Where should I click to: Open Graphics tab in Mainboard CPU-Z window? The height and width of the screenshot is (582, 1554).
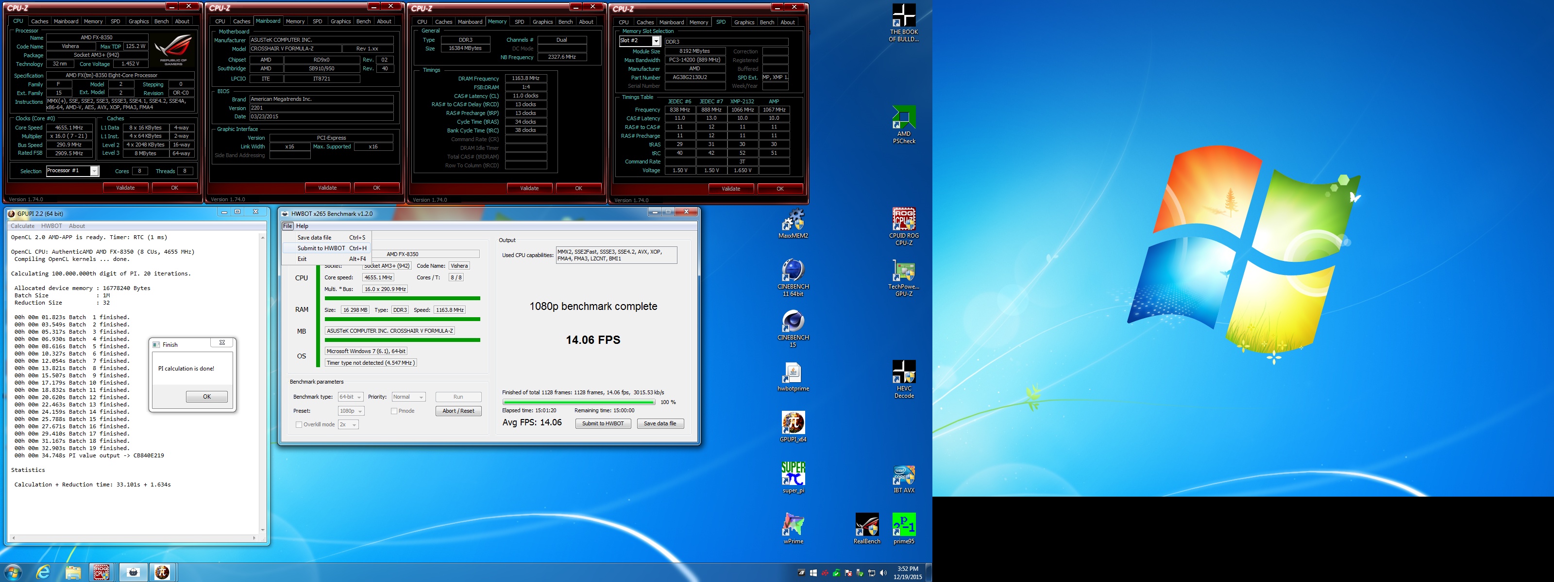(x=340, y=21)
